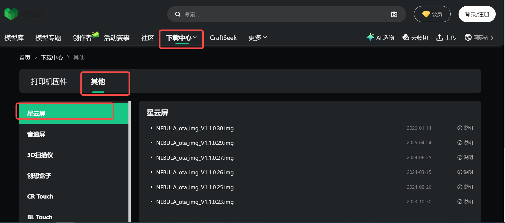Select 星云屏 in the sidebar
505x223 pixels.
pyautogui.click(x=74, y=113)
